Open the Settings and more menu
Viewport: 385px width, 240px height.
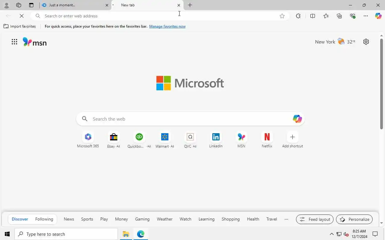pyautogui.click(x=366, y=16)
